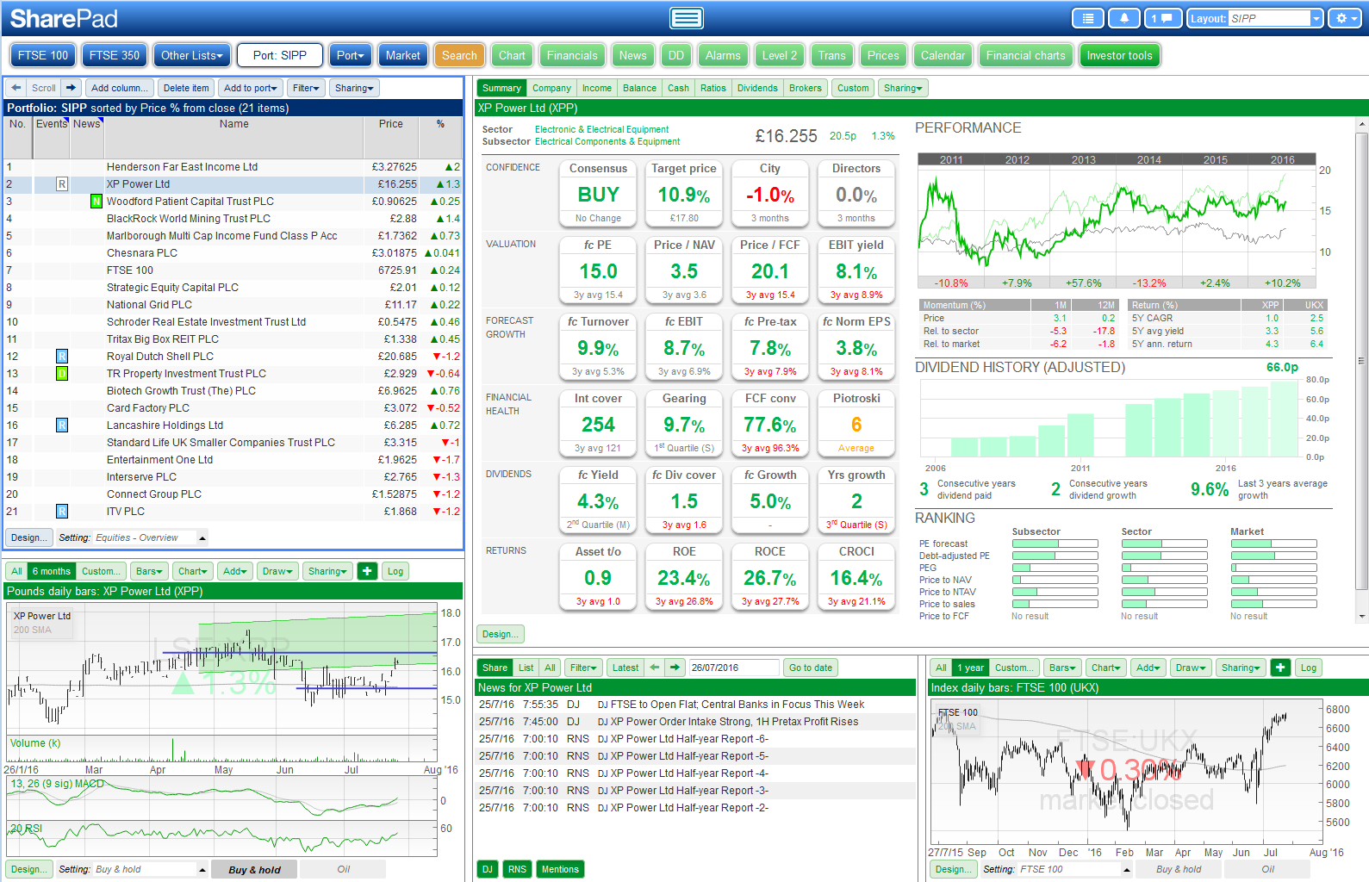Viewport: 1369px width, 882px height.
Task: Switch to the Financials tab
Action: 571,55
